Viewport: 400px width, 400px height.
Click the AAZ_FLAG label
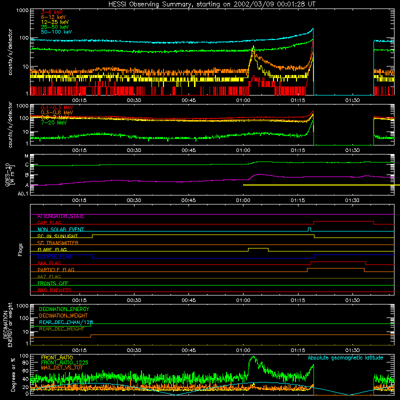tap(49, 276)
